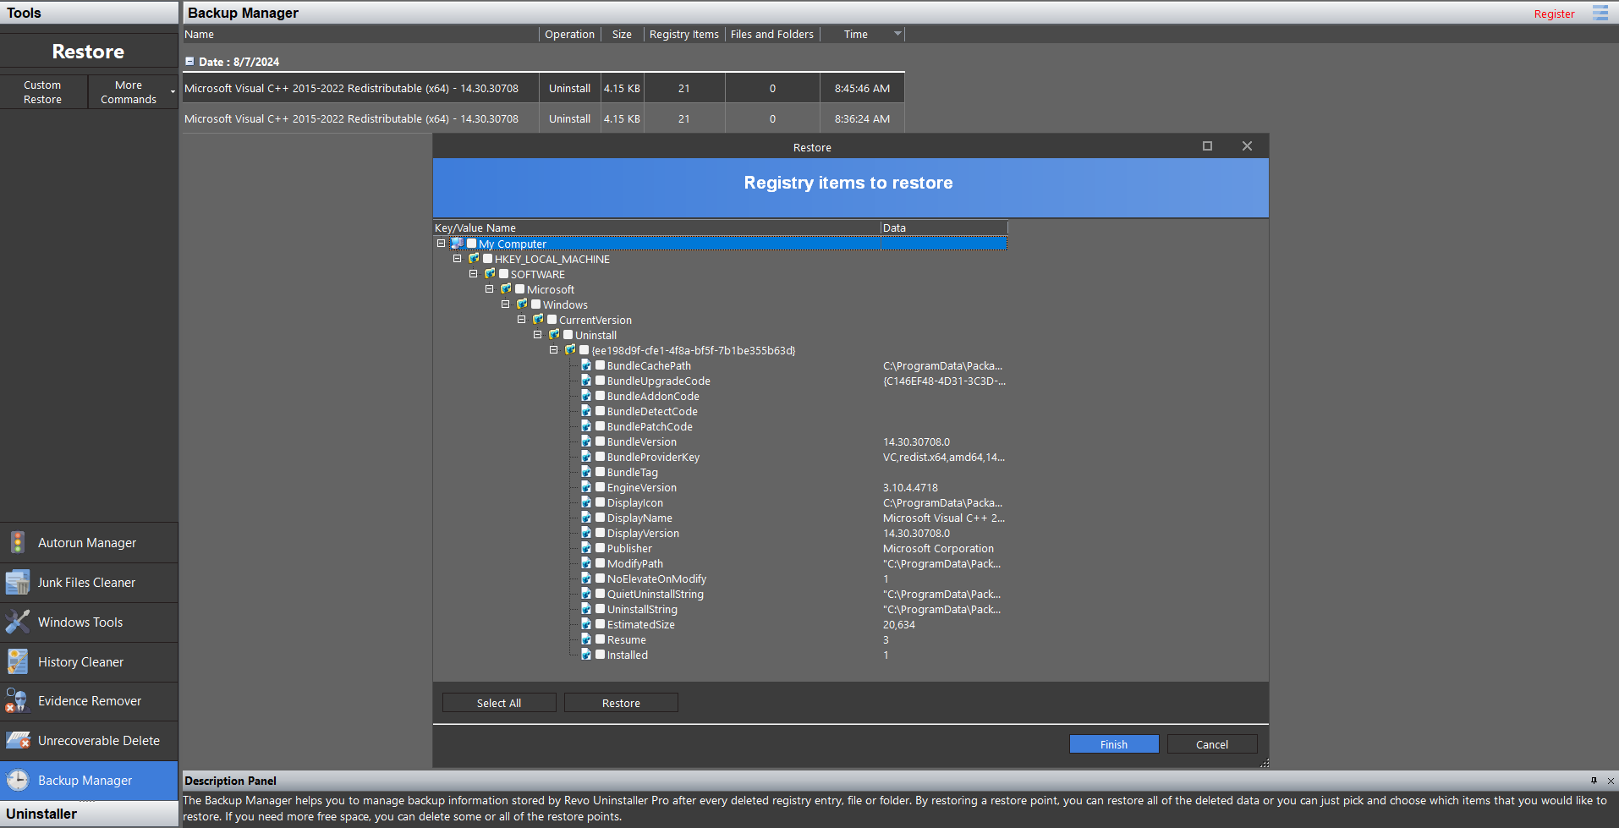Maximize the Restore dialog
1619x828 pixels.
[x=1207, y=146]
